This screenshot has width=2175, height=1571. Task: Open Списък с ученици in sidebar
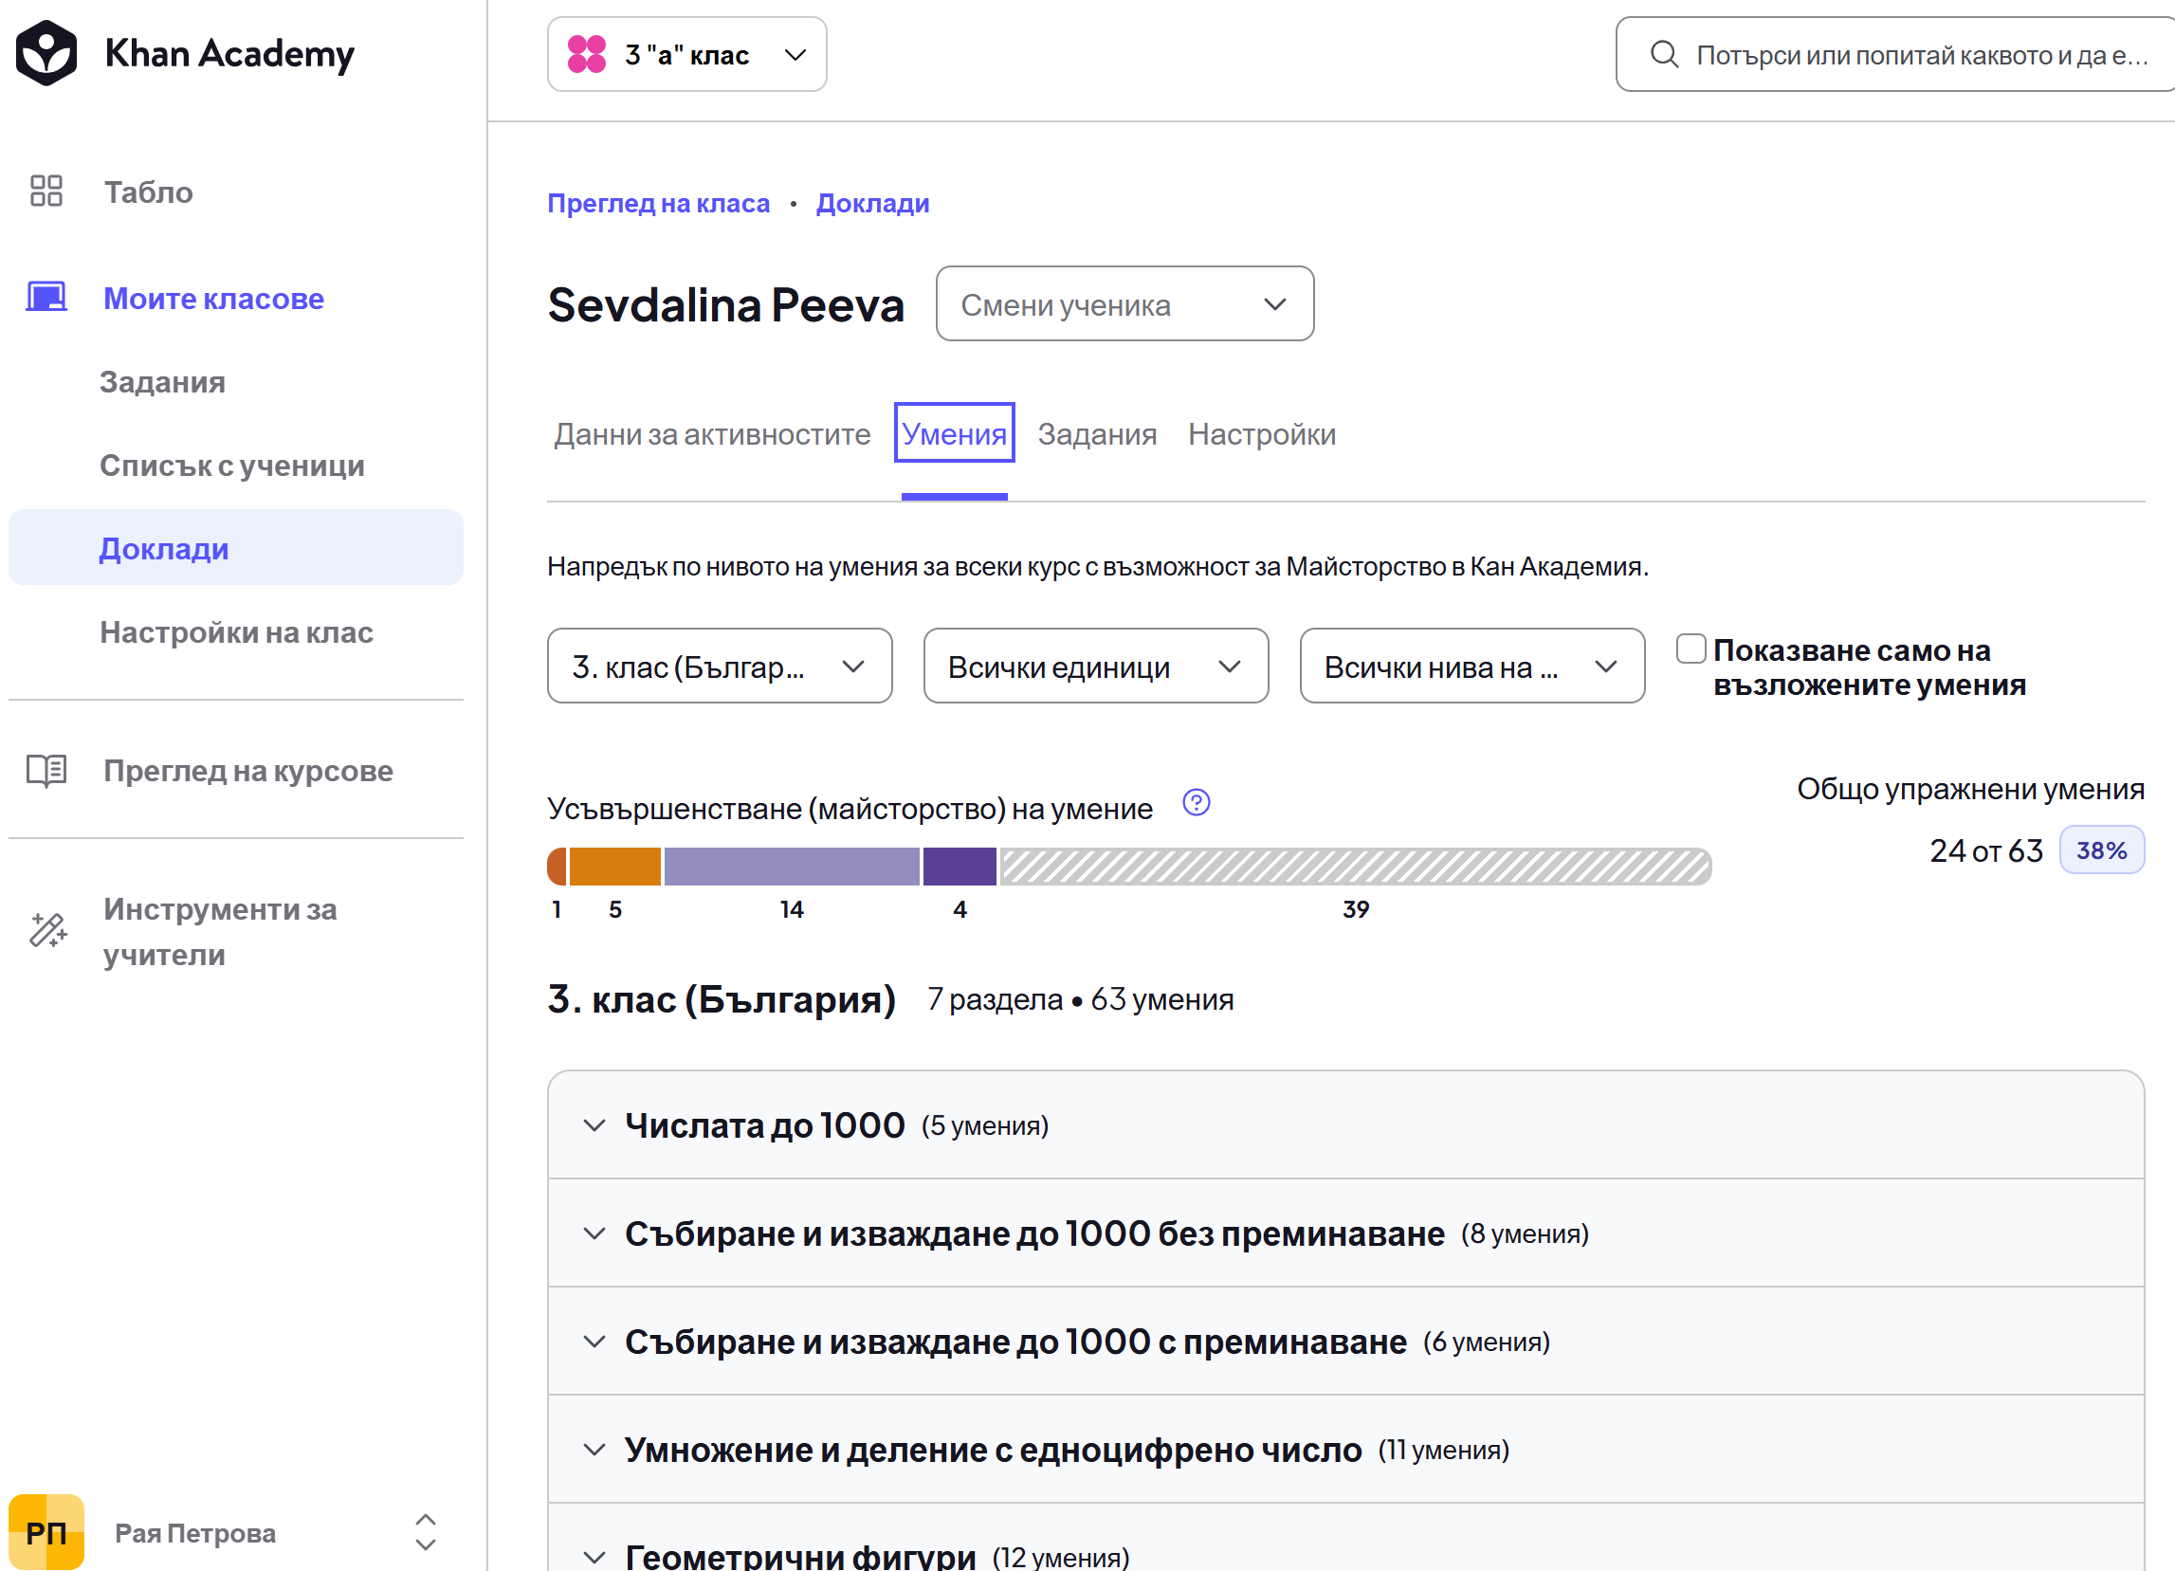coord(232,466)
